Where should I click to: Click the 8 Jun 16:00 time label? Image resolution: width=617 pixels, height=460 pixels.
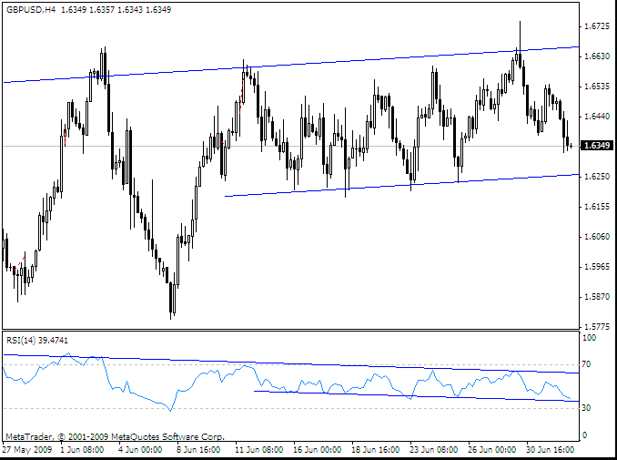pyautogui.click(x=198, y=450)
